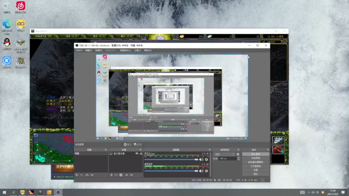The image size is (349, 196).
Task: Click the Warcraft III minimap
Action: (53, 149)
